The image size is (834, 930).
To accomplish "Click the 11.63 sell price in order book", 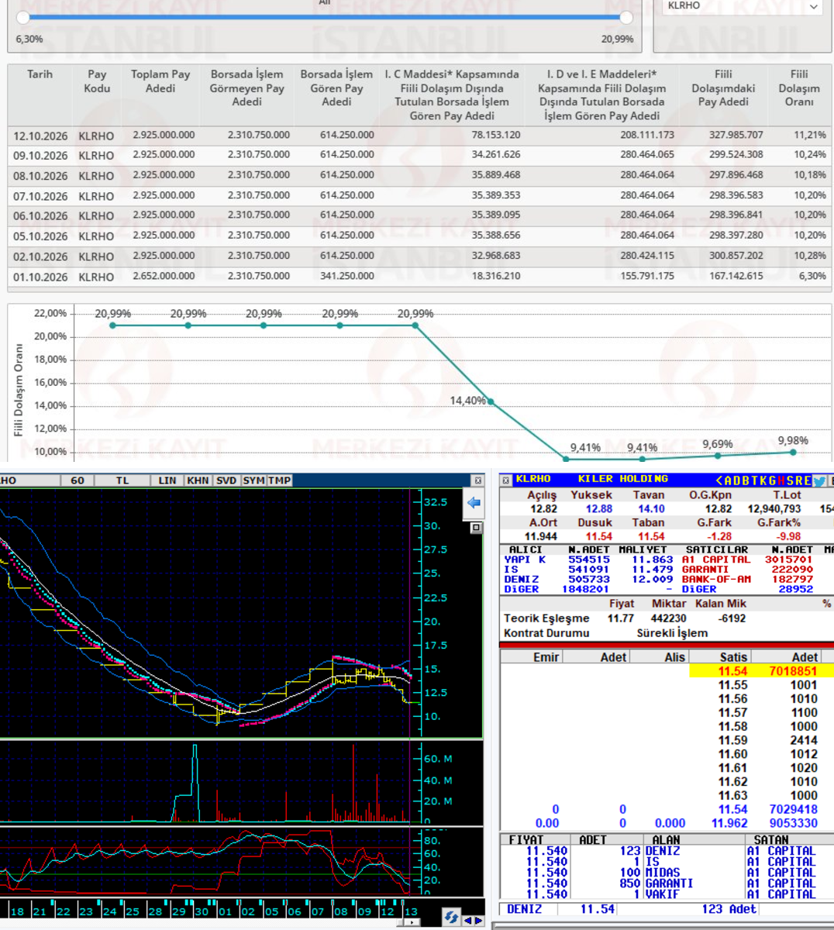I will (x=732, y=795).
